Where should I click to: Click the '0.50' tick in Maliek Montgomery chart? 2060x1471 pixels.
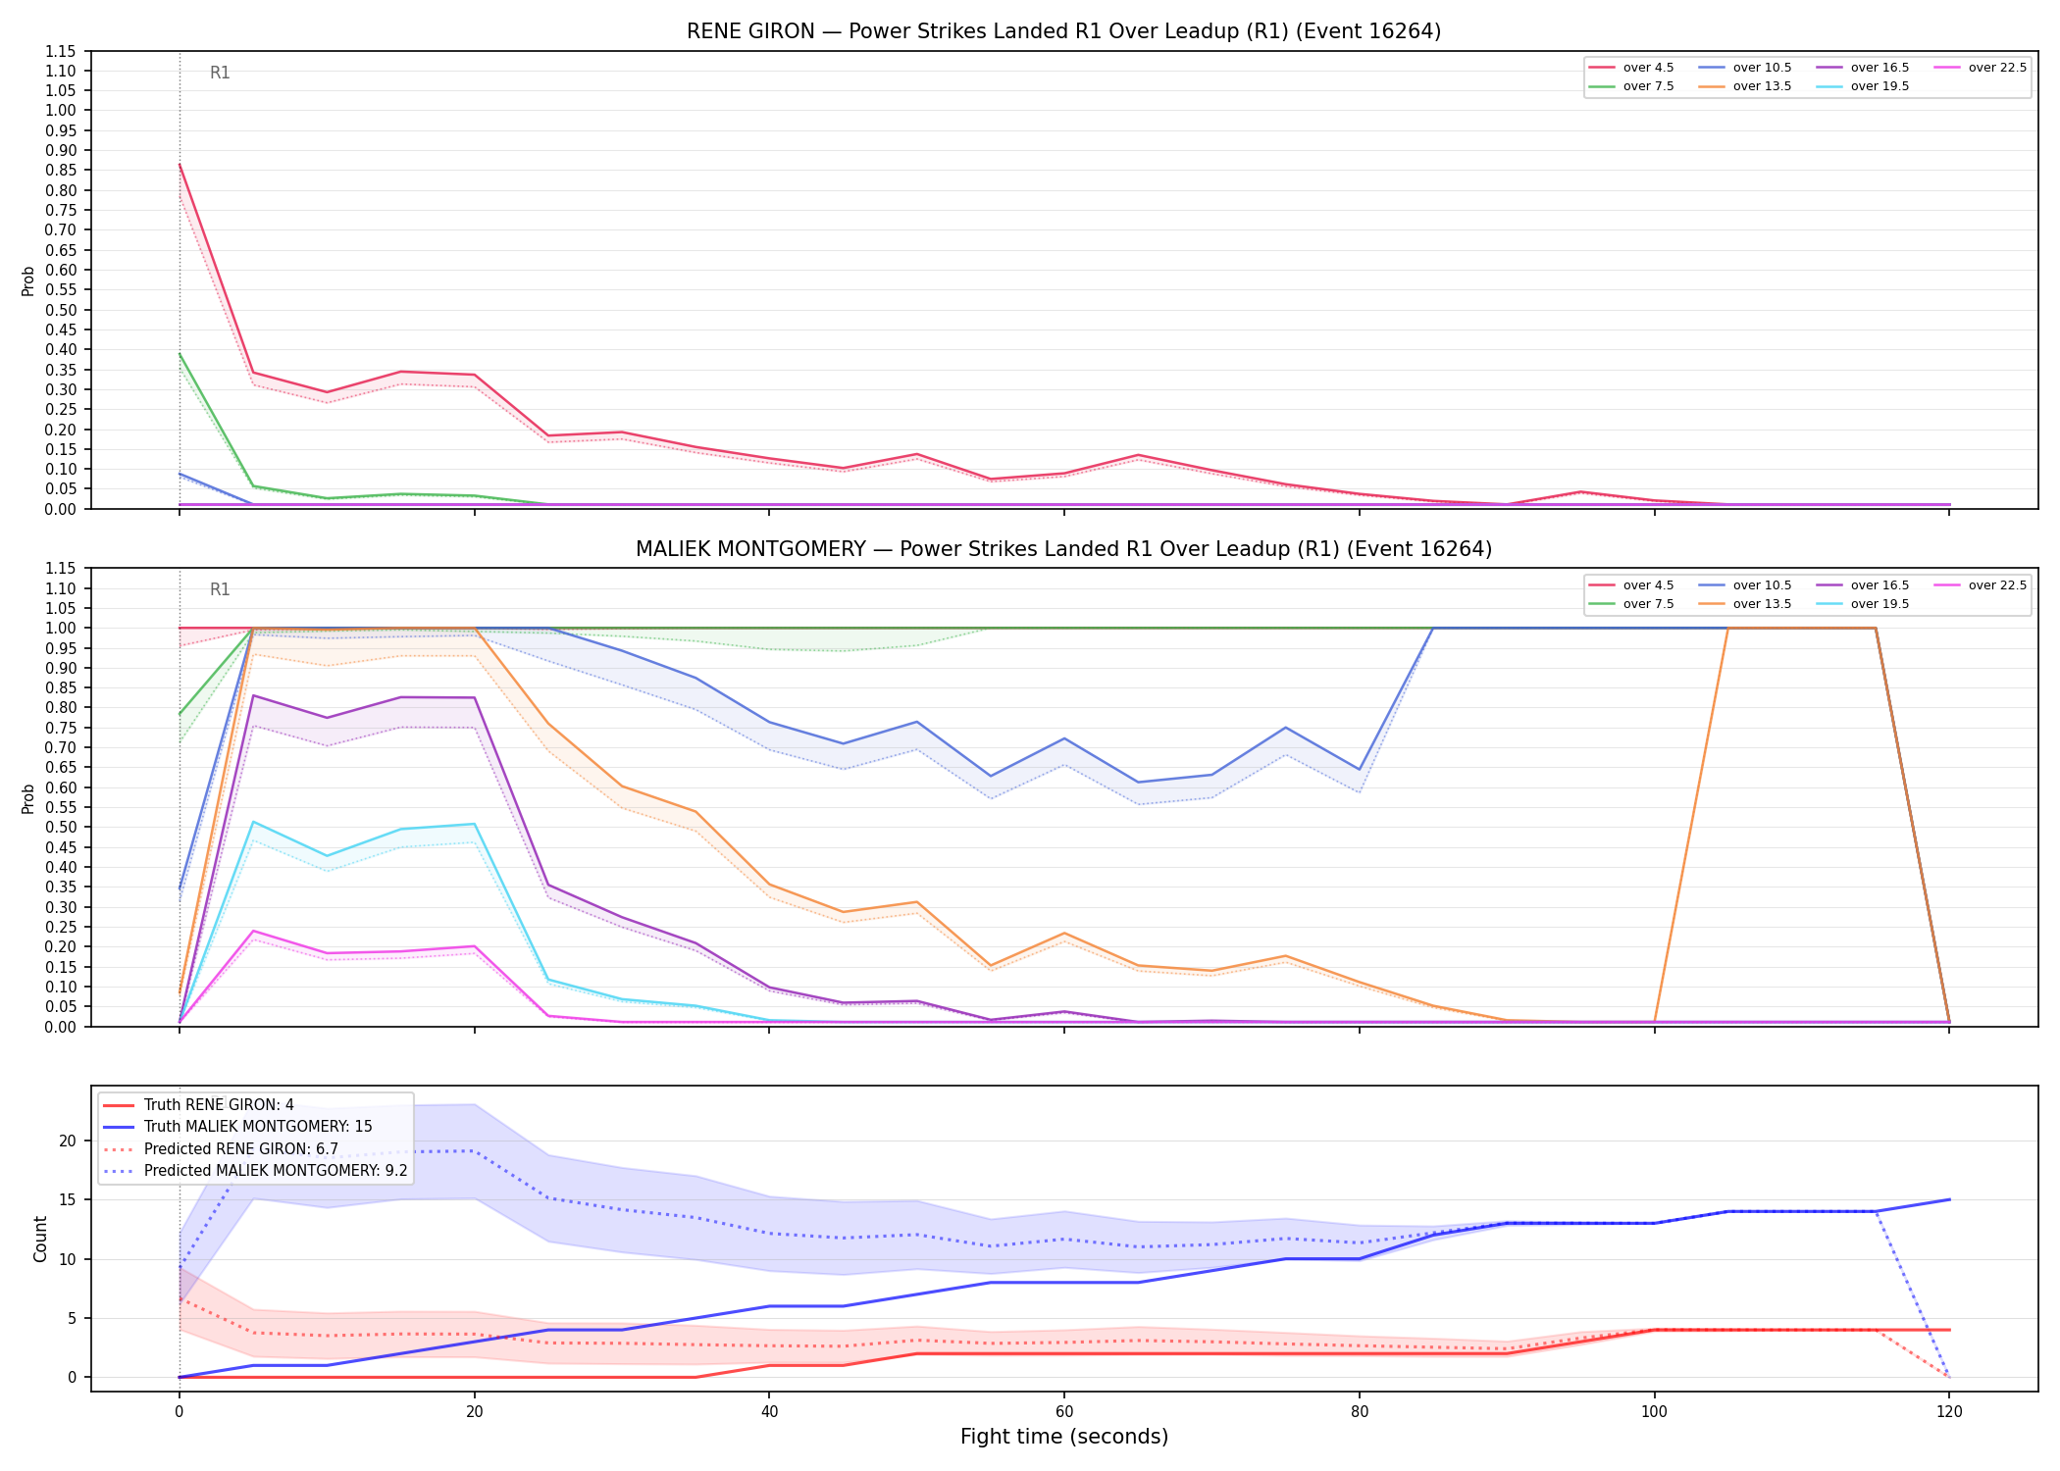[61, 828]
